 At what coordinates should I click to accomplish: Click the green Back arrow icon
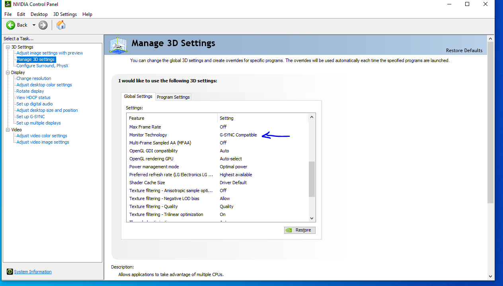[10, 25]
